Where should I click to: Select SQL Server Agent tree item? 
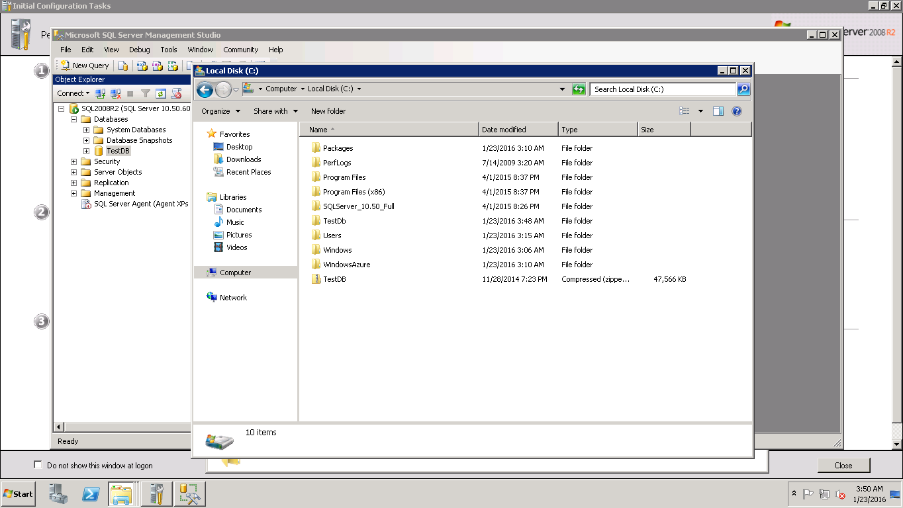[136, 204]
